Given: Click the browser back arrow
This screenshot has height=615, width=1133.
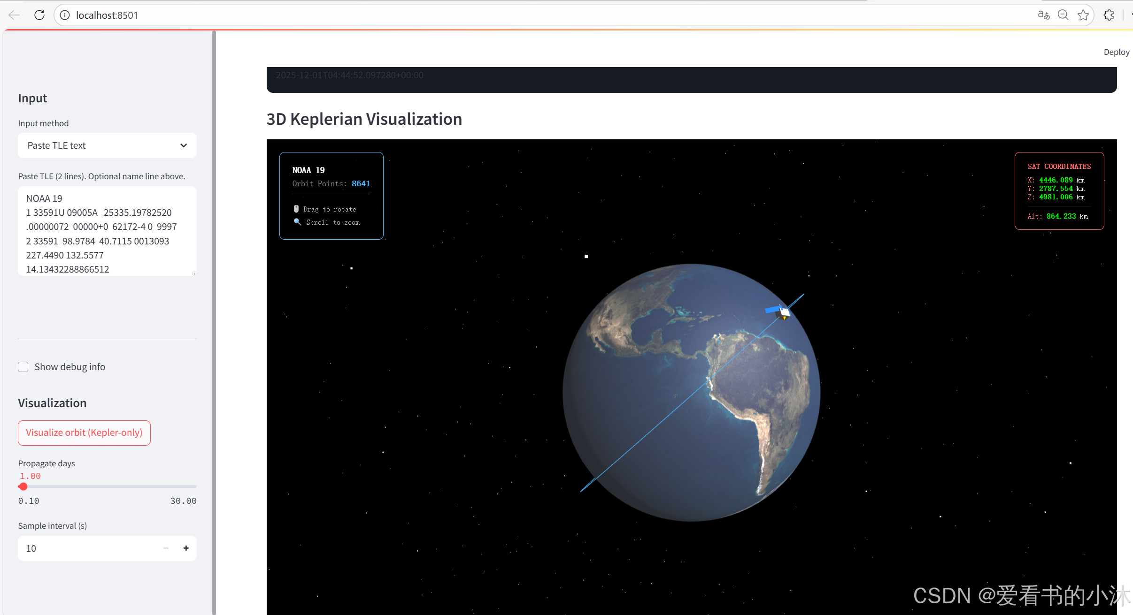Looking at the screenshot, I should pyautogui.click(x=14, y=15).
